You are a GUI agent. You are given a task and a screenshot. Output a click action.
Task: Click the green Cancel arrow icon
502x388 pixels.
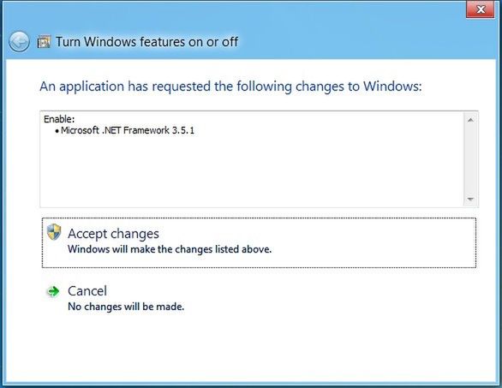click(53, 291)
